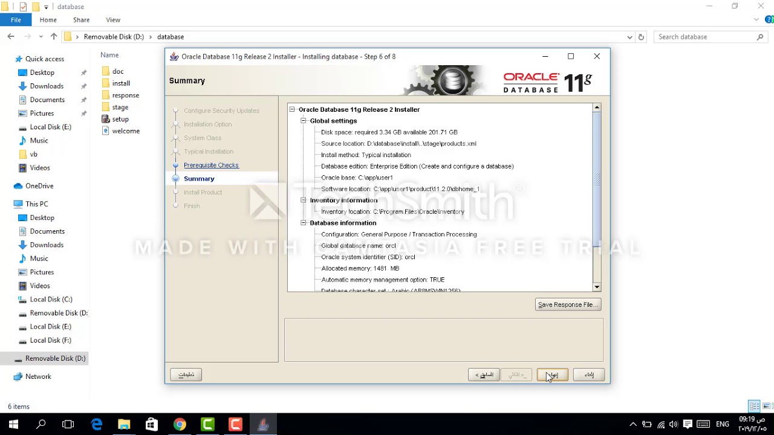
Task: Open View ribbon tab in Explorer
Action: coord(113,20)
